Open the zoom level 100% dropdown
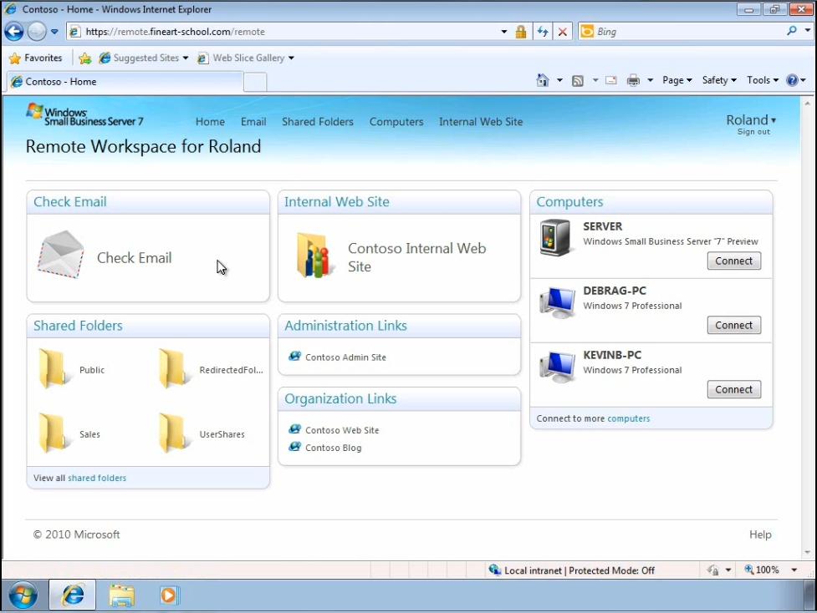Image resolution: width=817 pixels, height=613 pixels. tap(794, 570)
